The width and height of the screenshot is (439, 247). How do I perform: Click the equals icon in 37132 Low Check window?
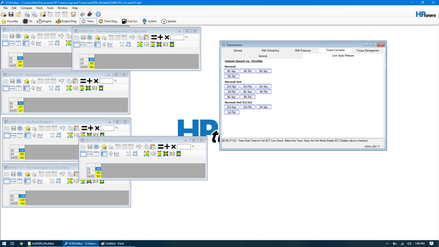click(161, 146)
